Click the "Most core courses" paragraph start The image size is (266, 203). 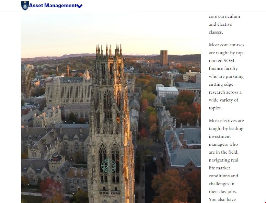coord(227,45)
